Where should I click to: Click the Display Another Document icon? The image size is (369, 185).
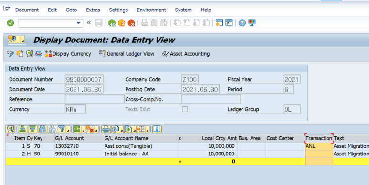pyautogui.click(x=20, y=53)
